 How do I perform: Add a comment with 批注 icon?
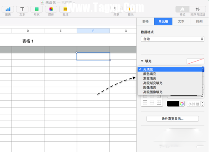pyautogui.click(x=65, y=9)
